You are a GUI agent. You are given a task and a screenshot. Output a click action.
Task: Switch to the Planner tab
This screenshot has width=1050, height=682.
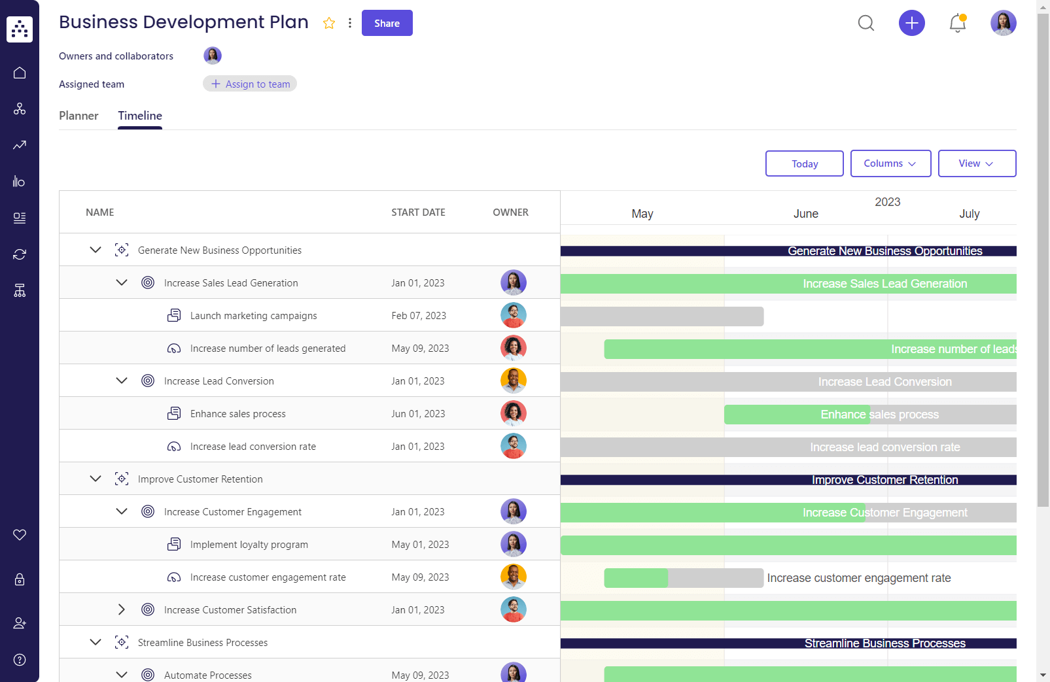(79, 116)
